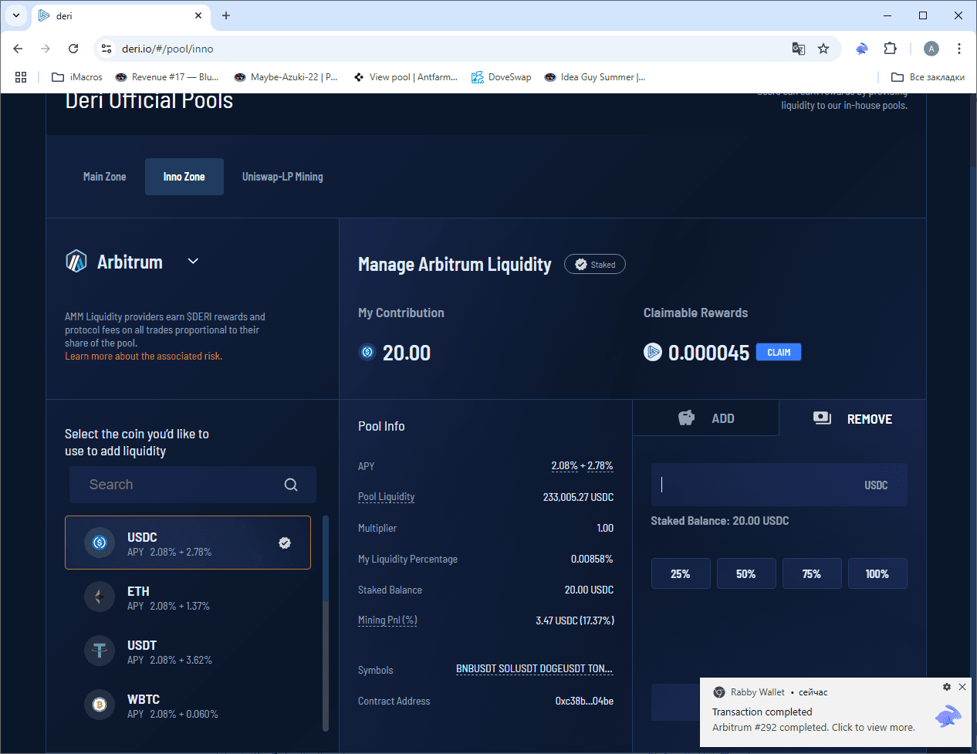Choose the 75% amount button
The height and width of the screenshot is (754, 977).
tap(812, 573)
